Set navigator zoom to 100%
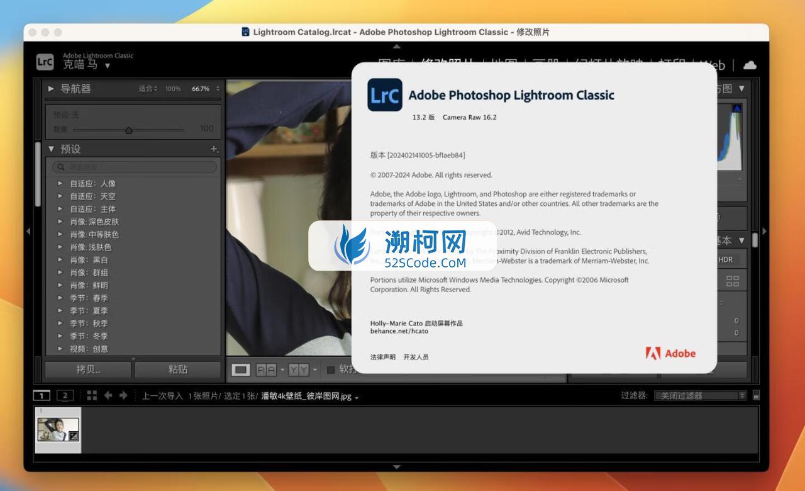805x491 pixels. [x=173, y=89]
